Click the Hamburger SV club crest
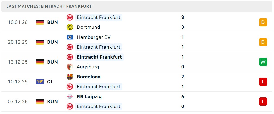 (x=70, y=37)
